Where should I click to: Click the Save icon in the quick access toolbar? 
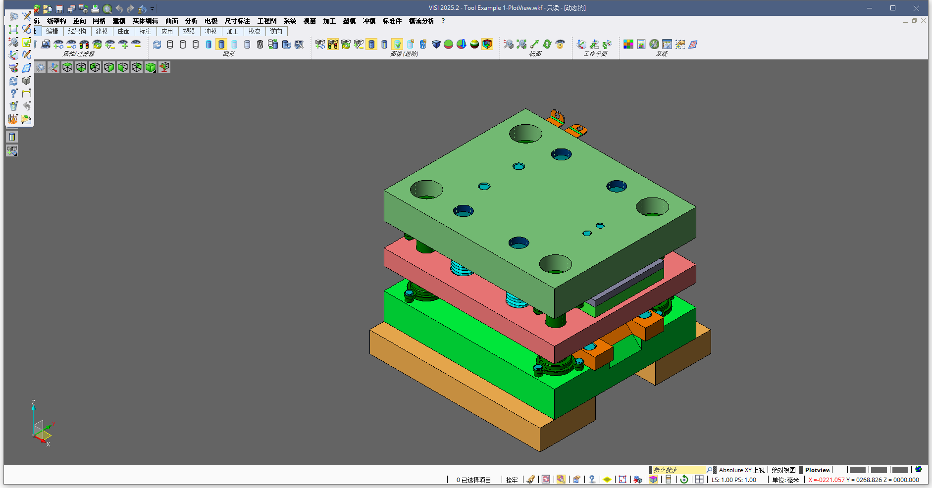click(x=59, y=9)
